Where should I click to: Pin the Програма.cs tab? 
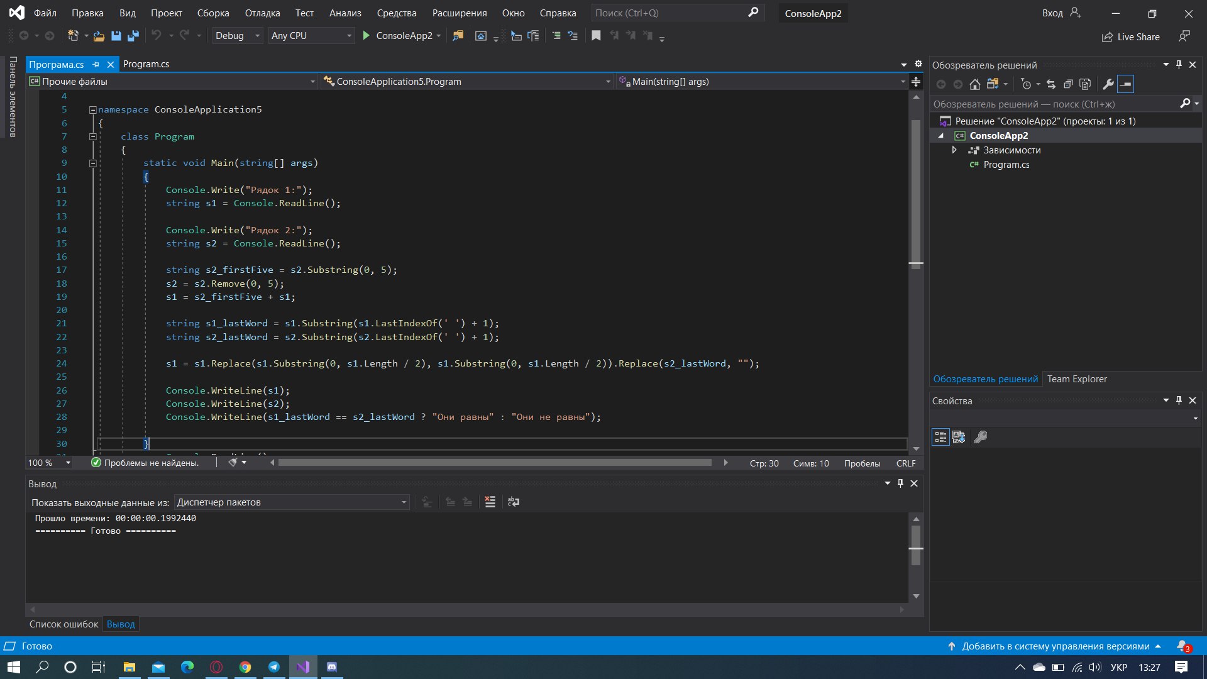(x=96, y=64)
